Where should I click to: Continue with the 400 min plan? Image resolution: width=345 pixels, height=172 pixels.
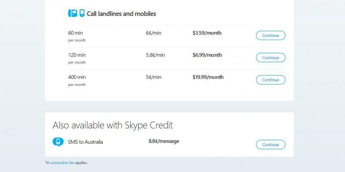[271, 80]
